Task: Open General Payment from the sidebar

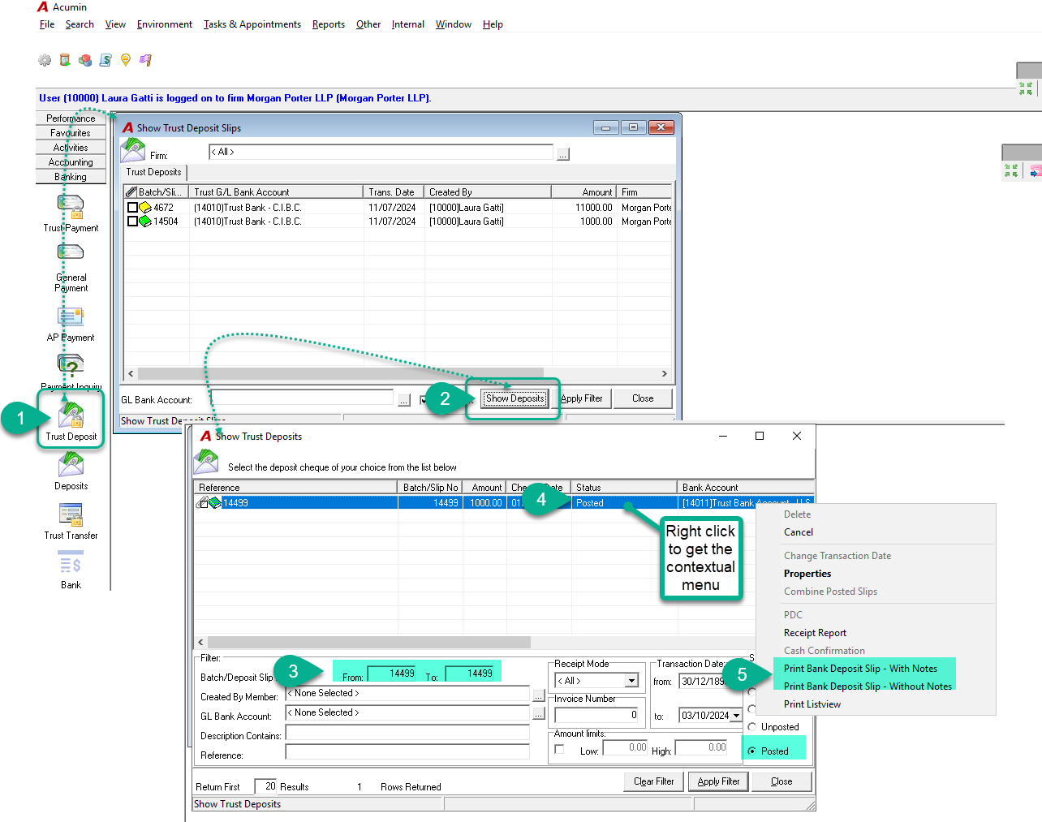Action: [x=71, y=268]
